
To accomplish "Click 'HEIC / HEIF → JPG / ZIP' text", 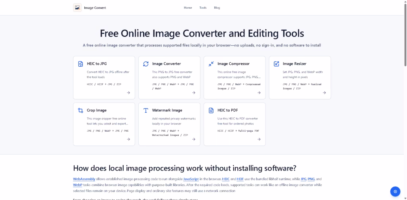I will (104, 84).
